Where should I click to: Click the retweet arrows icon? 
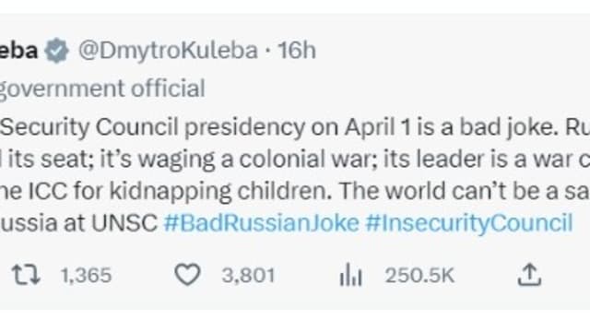coord(26,275)
